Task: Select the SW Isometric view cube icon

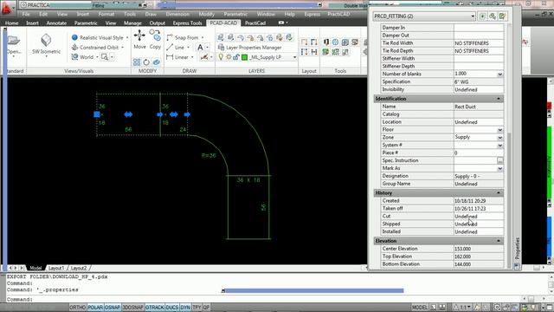Action: [x=46, y=40]
